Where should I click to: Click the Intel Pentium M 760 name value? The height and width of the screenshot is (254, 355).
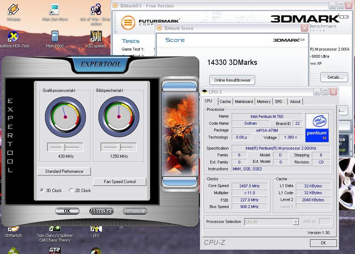tap(267, 116)
